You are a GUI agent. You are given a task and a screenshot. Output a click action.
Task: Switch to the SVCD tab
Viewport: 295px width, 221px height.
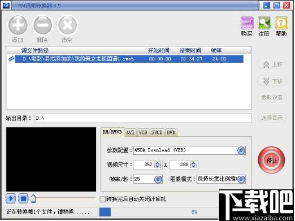(x=157, y=132)
